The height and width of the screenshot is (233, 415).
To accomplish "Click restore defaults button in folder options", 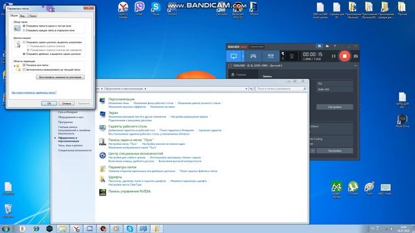I will pos(60,77).
